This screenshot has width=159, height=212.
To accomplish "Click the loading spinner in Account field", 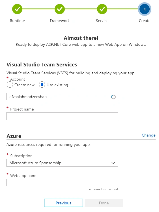I will (x=113, y=97).
